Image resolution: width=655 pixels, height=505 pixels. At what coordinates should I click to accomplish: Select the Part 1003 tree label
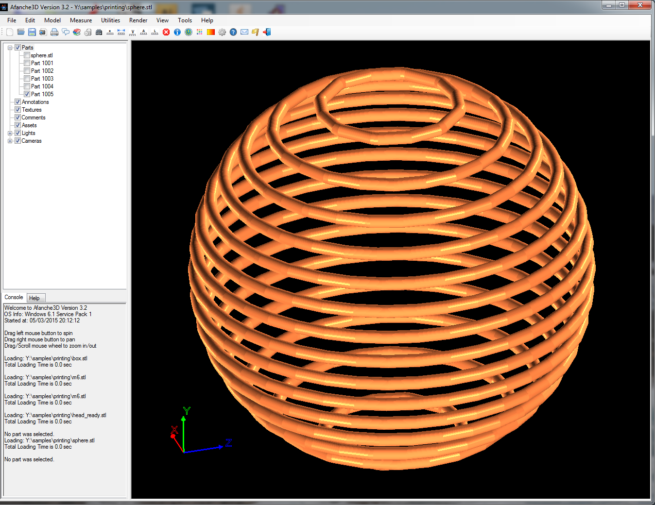coord(42,79)
